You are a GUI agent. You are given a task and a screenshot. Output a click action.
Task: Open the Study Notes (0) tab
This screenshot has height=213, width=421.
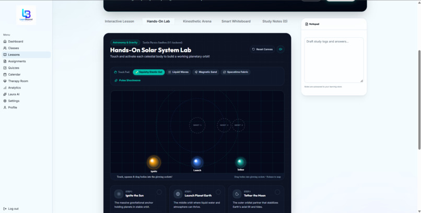[275, 21]
